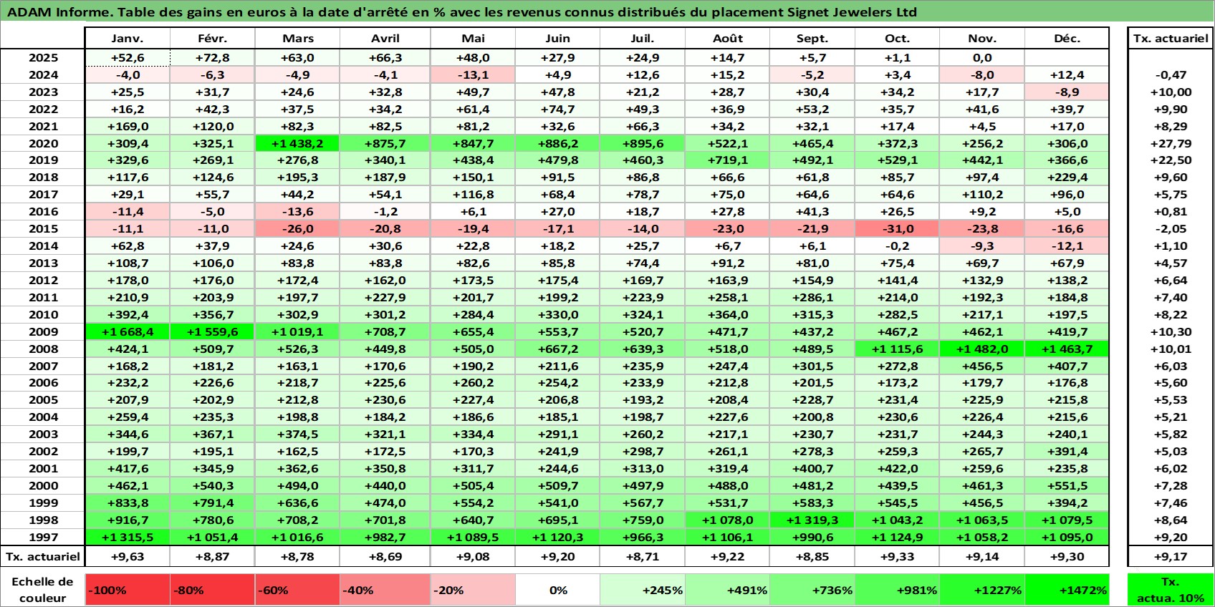The image size is (1215, 607).
Task: Click the 0% white color scale swatch
Action: tap(557, 590)
